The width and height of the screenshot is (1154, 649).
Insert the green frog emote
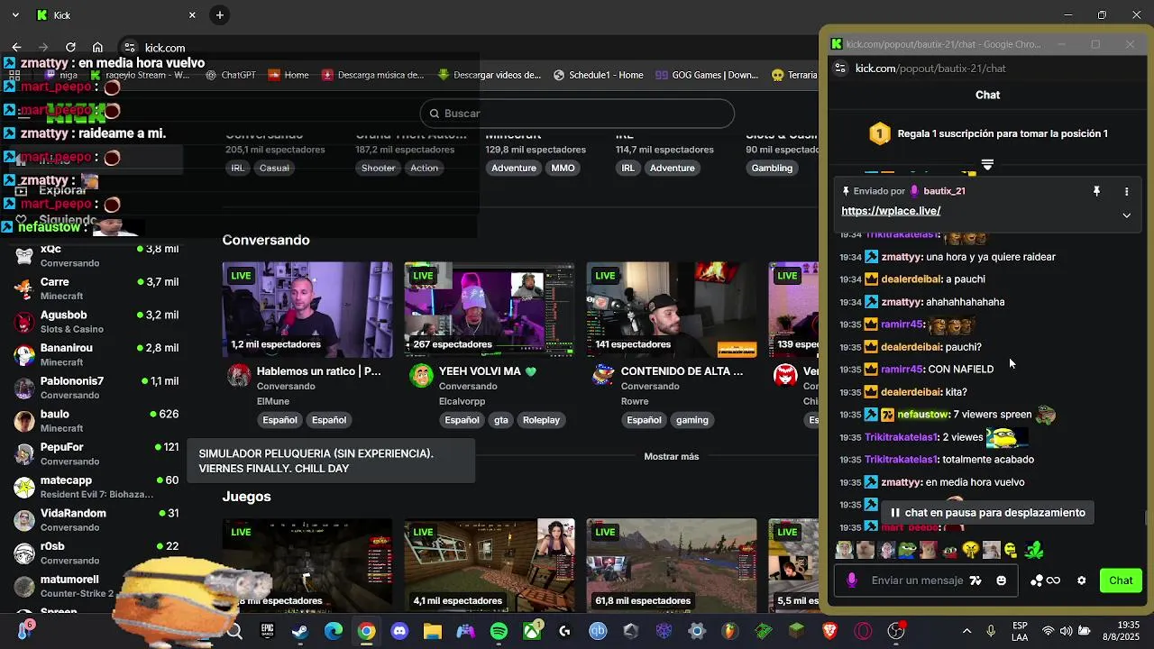point(1033,550)
